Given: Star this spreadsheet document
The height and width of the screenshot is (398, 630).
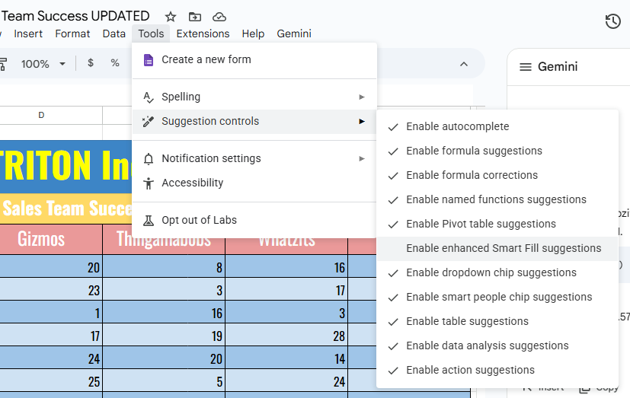Looking at the screenshot, I should pyautogui.click(x=171, y=17).
